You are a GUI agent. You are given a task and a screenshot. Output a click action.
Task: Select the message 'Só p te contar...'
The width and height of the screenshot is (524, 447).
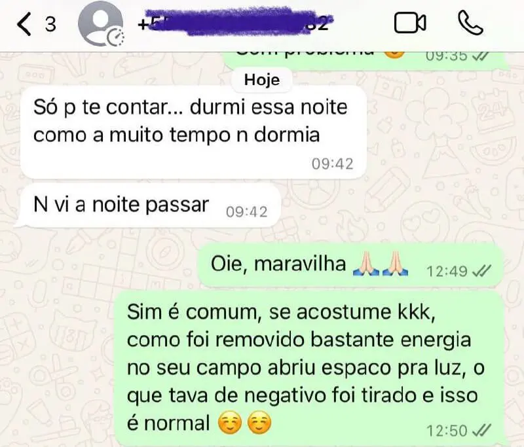pyautogui.click(x=193, y=132)
